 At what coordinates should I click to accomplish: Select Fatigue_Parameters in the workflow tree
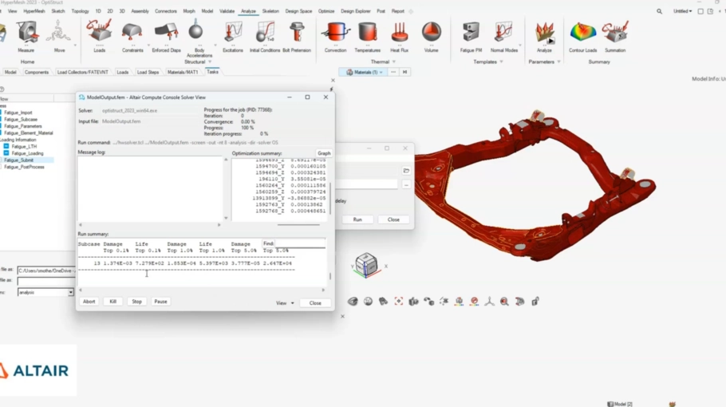[x=23, y=126]
